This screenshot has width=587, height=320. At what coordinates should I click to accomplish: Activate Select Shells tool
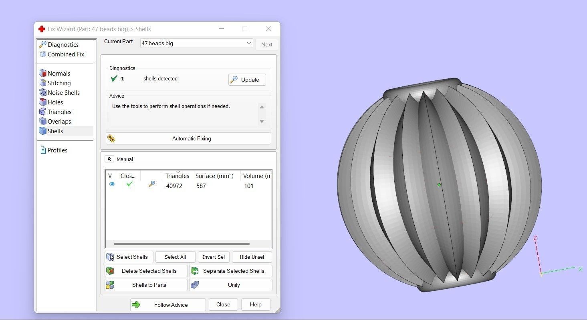pyautogui.click(x=129, y=257)
